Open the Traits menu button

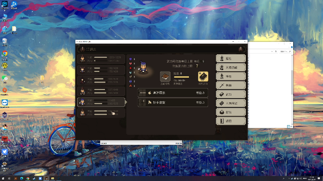[x=231, y=76]
